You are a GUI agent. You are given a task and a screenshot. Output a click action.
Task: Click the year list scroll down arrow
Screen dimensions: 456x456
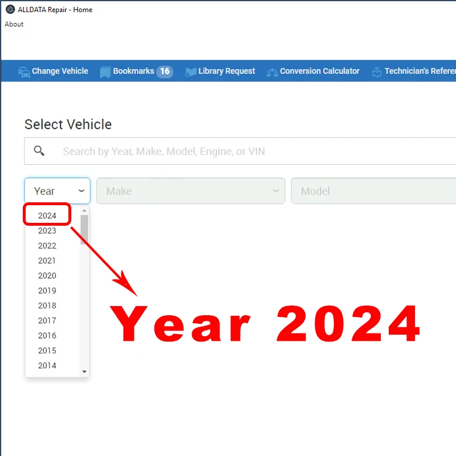pyautogui.click(x=84, y=372)
